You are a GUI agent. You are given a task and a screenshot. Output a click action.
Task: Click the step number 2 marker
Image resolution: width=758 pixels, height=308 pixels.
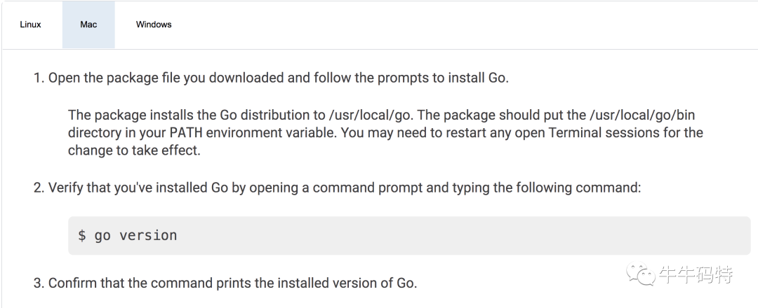coord(38,188)
